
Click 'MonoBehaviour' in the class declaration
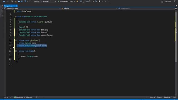point(41,17)
